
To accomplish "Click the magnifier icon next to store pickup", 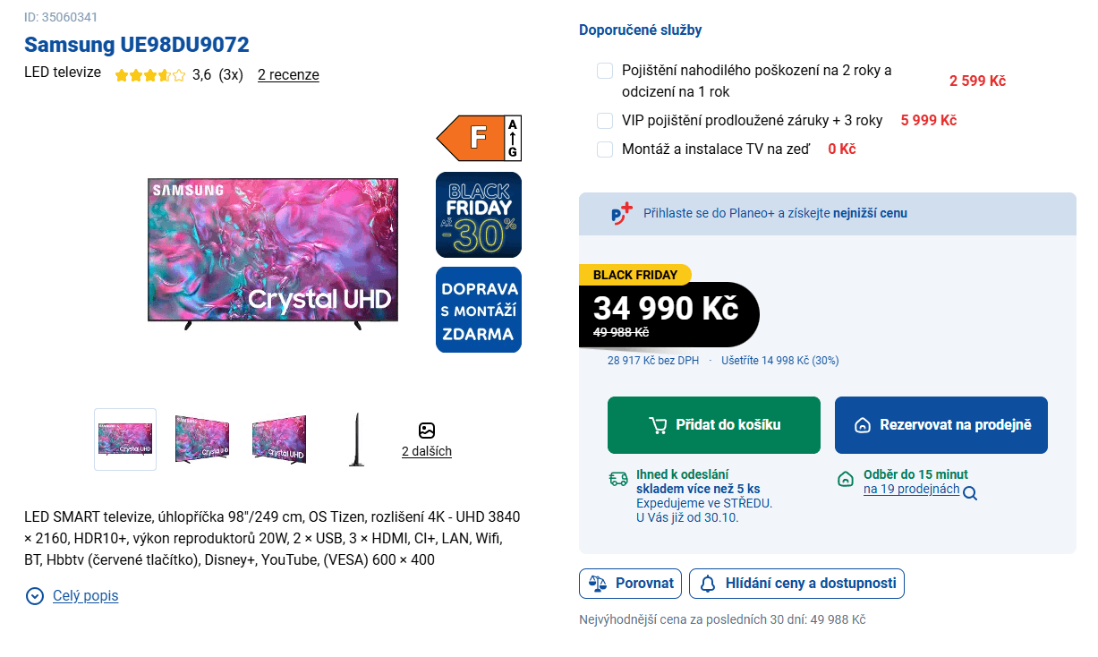I will tap(970, 492).
